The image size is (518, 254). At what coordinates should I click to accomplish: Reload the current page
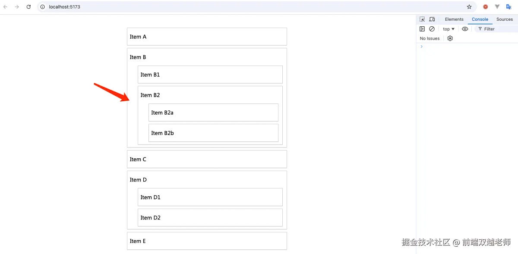(x=28, y=7)
